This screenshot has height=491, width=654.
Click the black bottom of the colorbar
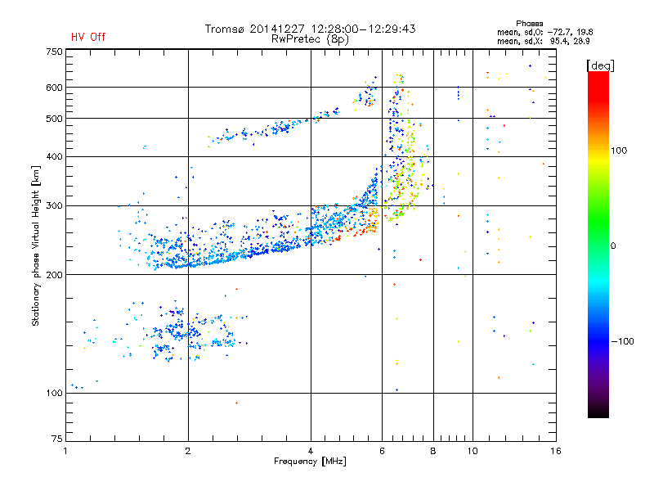(598, 412)
